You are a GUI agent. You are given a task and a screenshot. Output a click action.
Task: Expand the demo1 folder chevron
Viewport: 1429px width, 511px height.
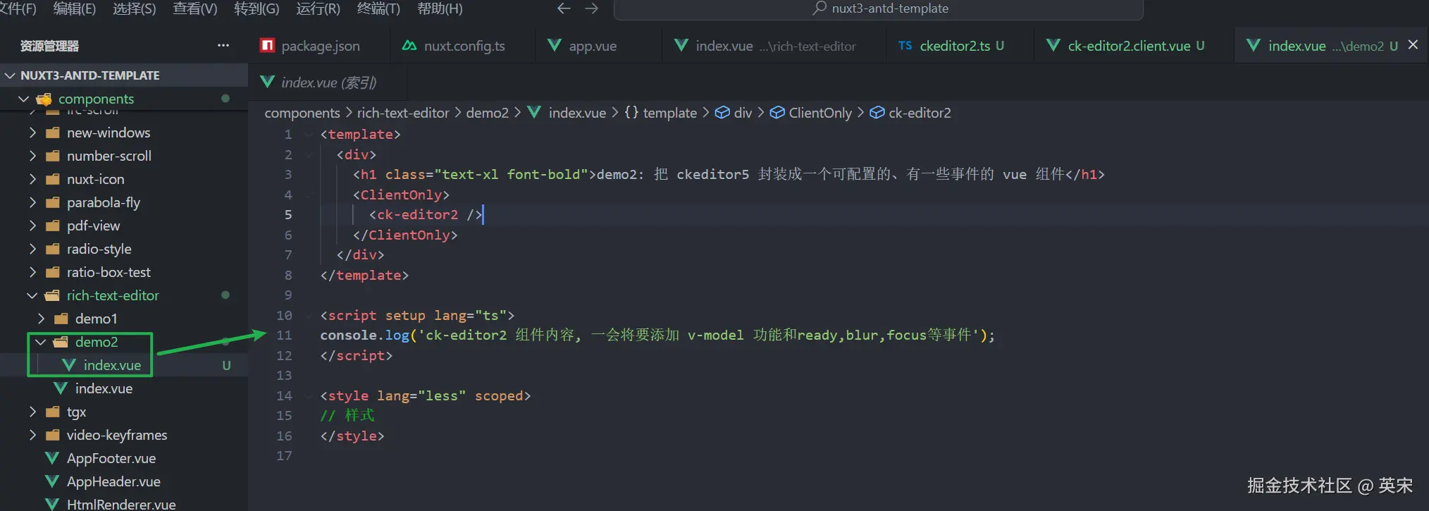click(41, 319)
